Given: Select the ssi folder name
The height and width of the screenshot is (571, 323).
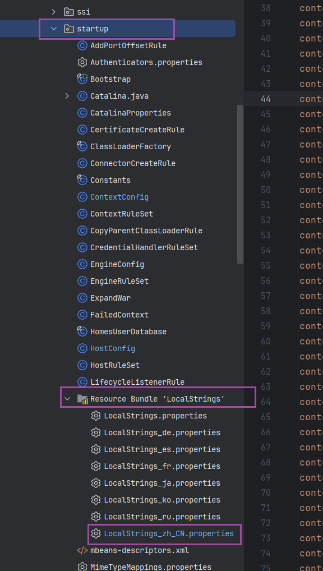Looking at the screenshot, I should [x=84, y=12].
